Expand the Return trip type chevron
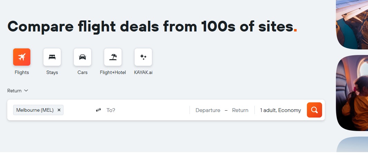Image resolution: width=368 pixels, height=167 pixels. coord(26,91)
